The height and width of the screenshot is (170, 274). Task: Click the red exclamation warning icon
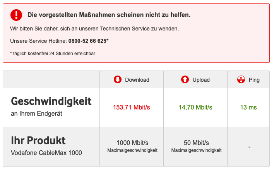point(17,15)
